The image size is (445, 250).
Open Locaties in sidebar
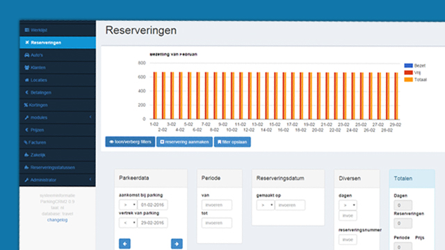click(x=58, y=80)
